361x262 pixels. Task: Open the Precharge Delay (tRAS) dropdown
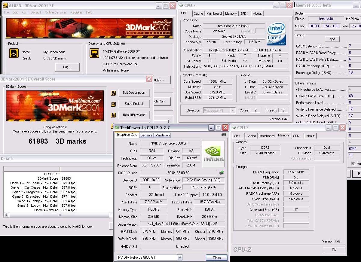click(354, 72)
